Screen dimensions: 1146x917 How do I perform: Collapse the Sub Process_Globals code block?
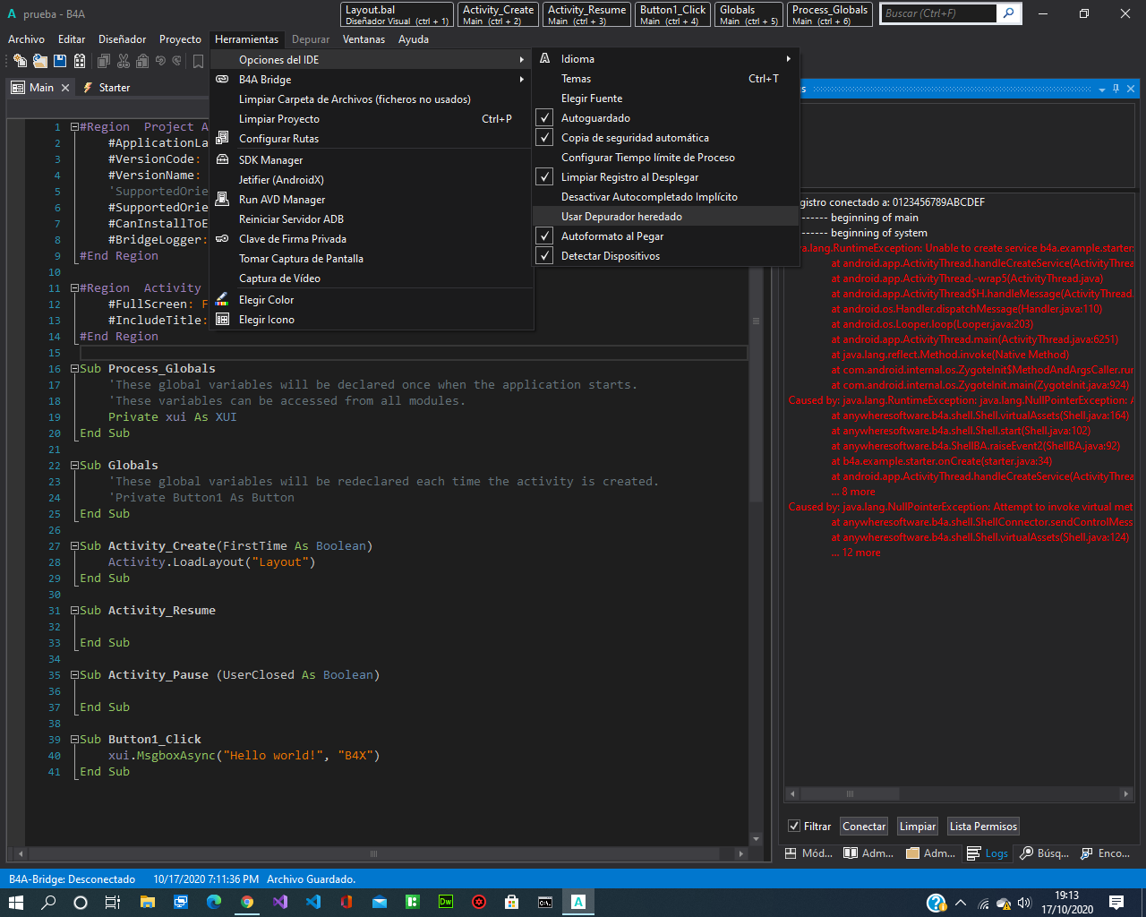pos(75,369)
